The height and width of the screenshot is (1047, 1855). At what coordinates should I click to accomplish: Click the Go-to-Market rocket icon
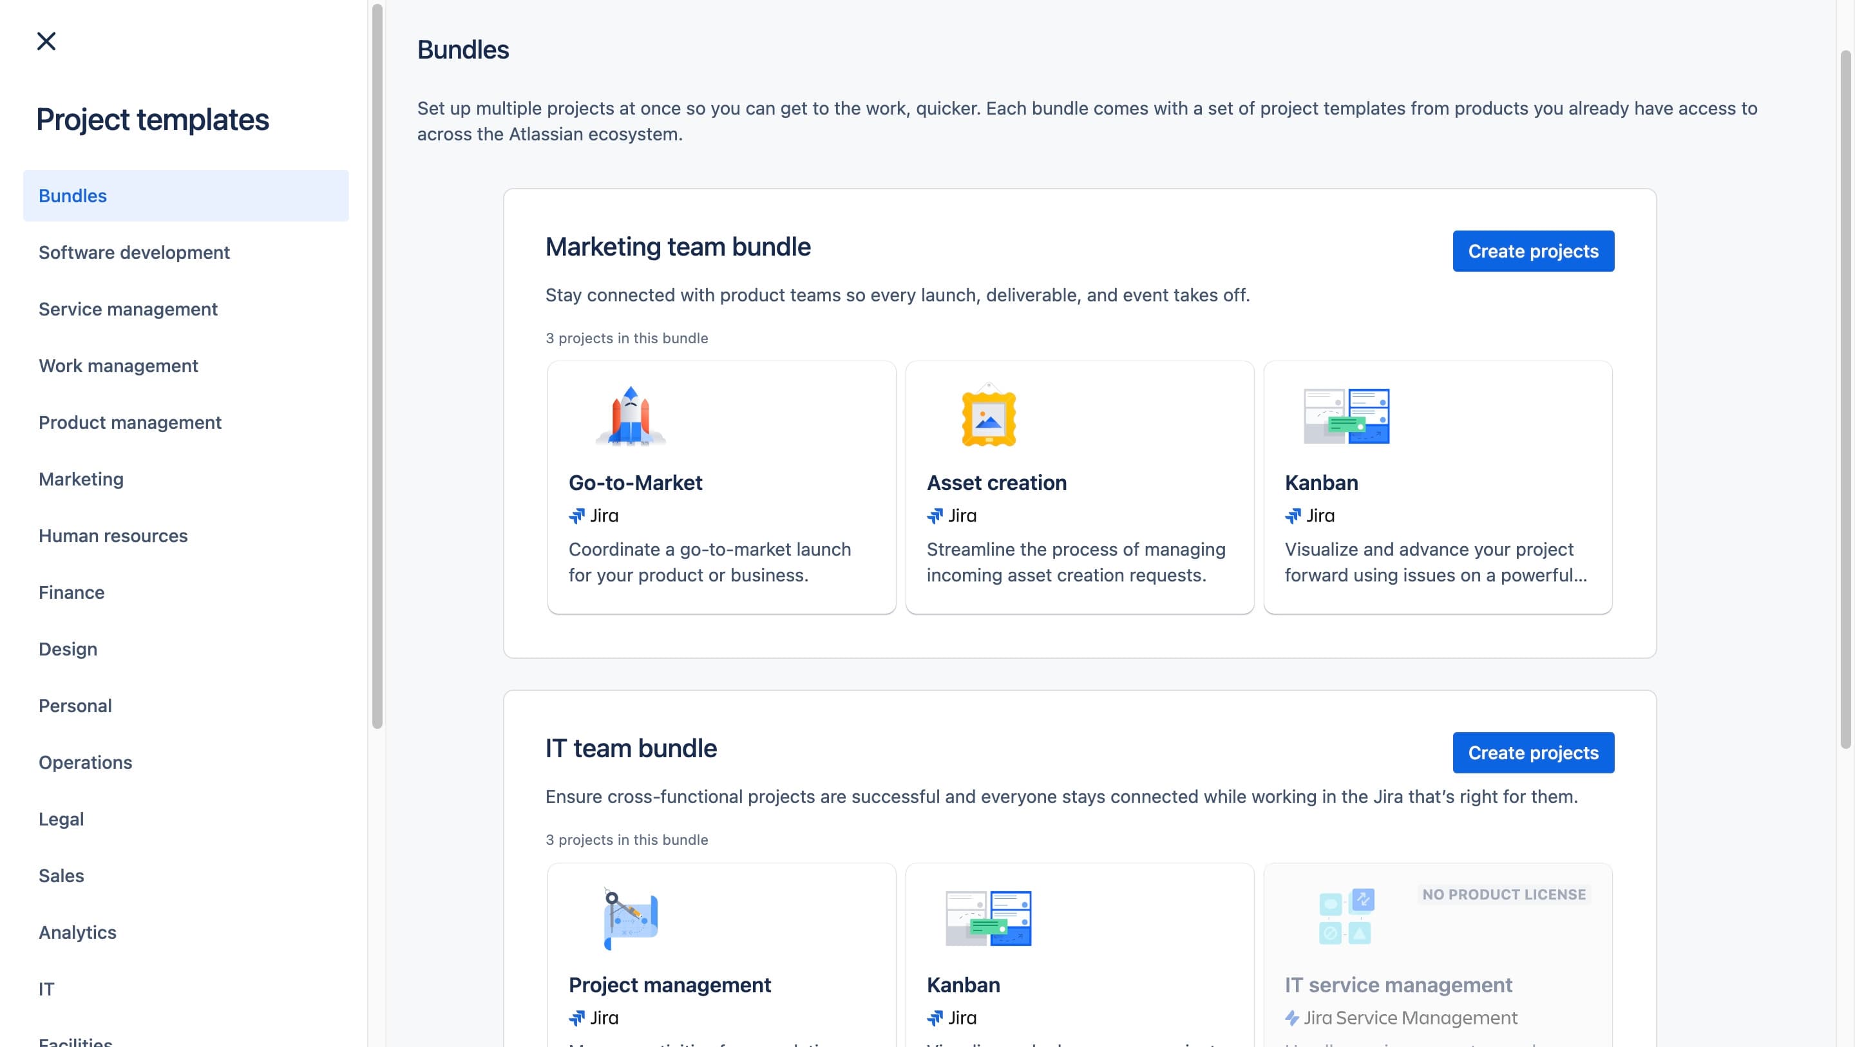pyautogui.click(x=631, y=416)
